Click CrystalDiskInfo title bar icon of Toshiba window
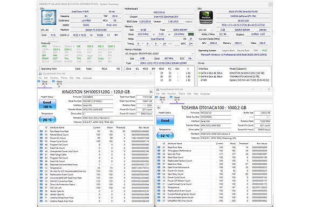This screenshot has height=207, width=310. [157, 89]
